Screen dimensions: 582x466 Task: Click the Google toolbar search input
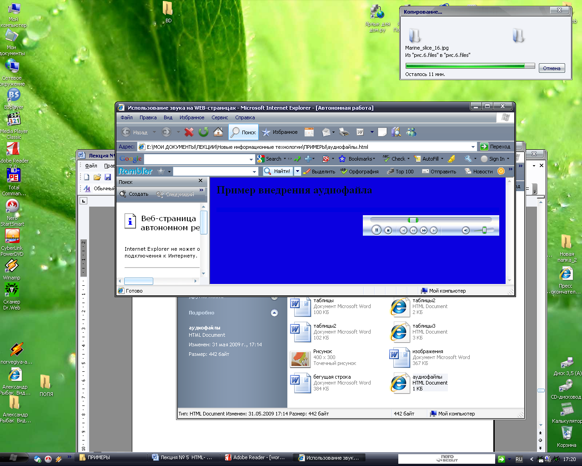point(196,159)
